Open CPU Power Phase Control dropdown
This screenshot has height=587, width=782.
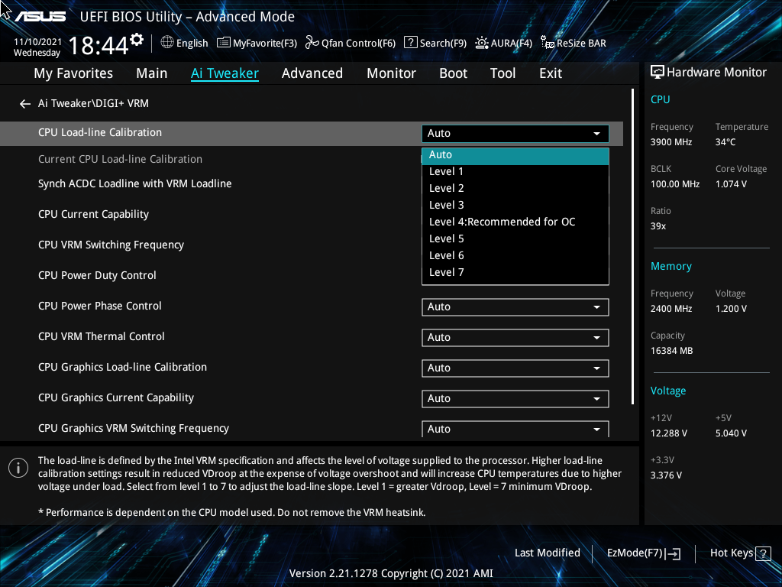tap(515, 307)
